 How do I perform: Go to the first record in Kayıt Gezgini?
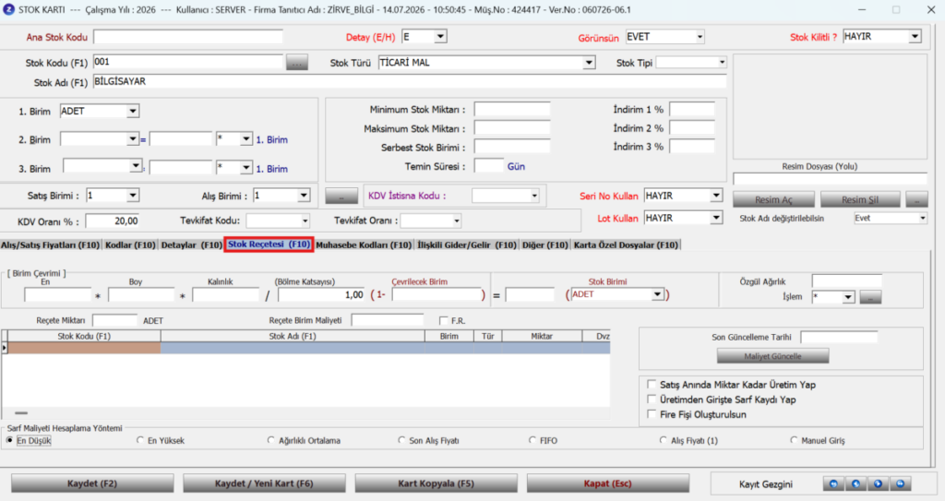point(833,484)
